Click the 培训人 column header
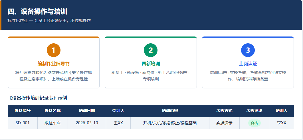 [x=282, y=111]
